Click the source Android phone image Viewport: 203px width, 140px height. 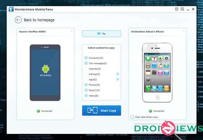[45, 73]
